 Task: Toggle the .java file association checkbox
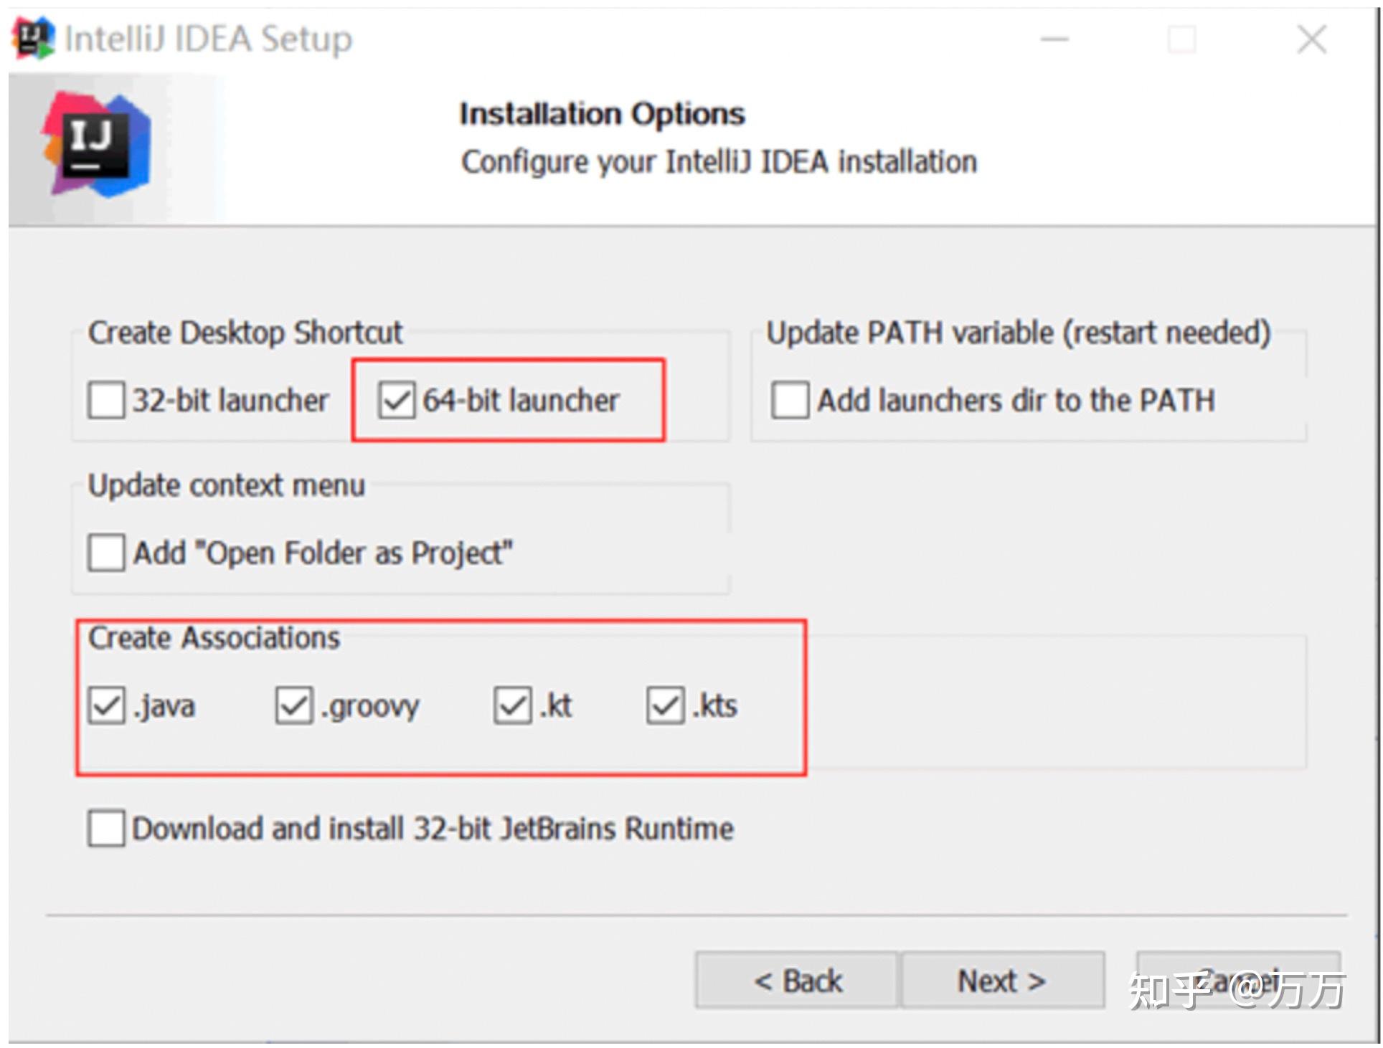tap(106, 705)
